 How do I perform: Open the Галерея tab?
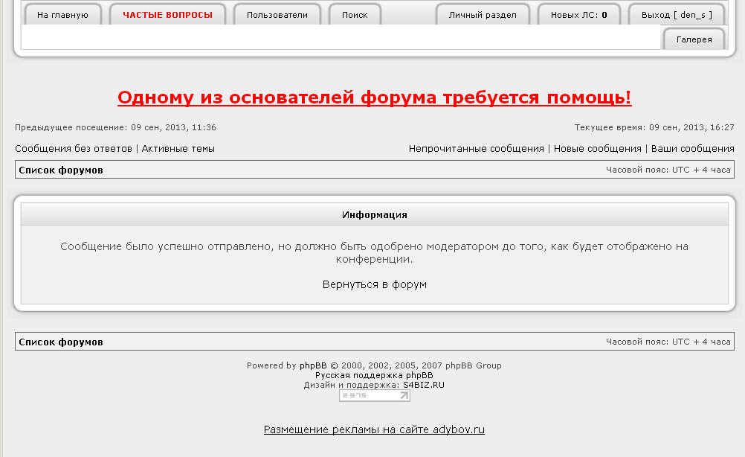click(x=694, y=39)
